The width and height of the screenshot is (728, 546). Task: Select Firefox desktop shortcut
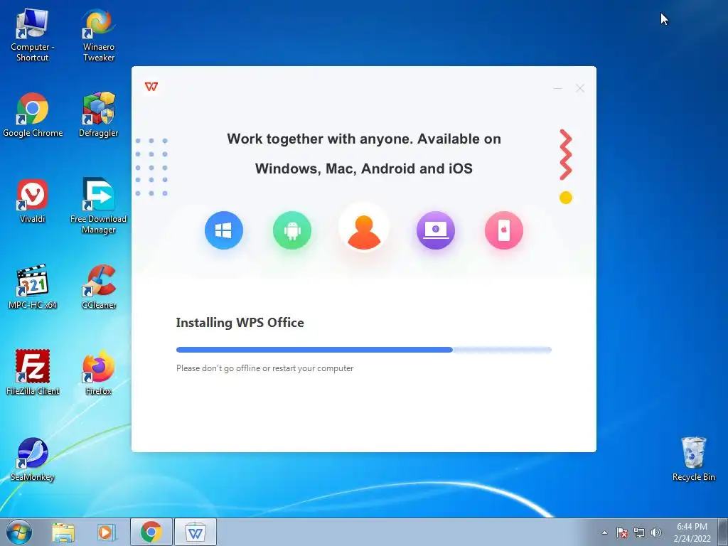(x=98, y=373)
